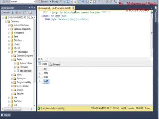This screenshot has height=119, width=159.
Task: Click the Execute query button
Action: [43, 2]
